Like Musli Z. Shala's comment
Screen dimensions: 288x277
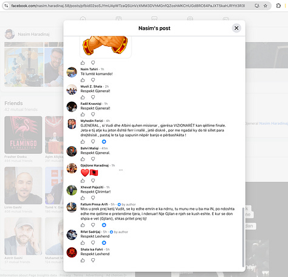click(x=83, y=98)
